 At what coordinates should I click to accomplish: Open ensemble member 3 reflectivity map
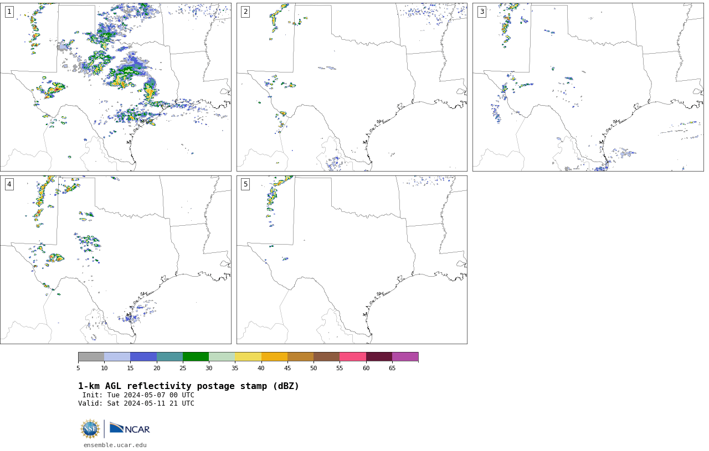coord(588,87)
